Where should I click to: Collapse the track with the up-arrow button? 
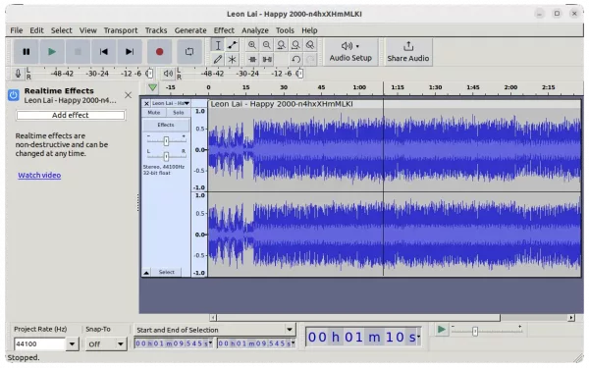[146, 272]
